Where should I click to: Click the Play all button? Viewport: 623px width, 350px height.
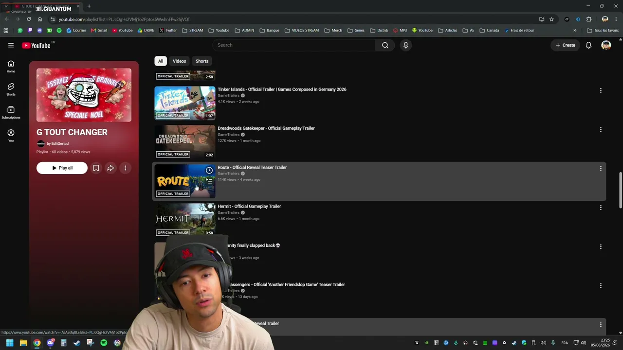[62, 168]
